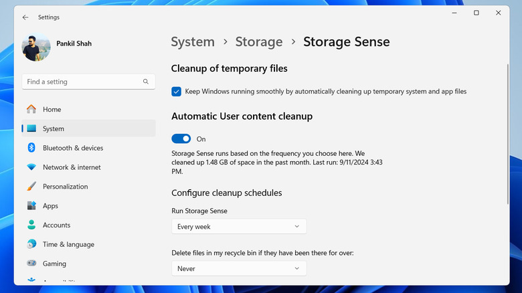
Task: Click the Accounts person icon
Action: click(x=31, y=225)
